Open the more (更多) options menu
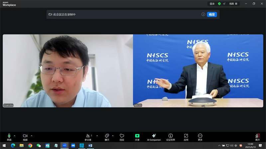This screenshot has width=266, height=149. click(200, 136)
